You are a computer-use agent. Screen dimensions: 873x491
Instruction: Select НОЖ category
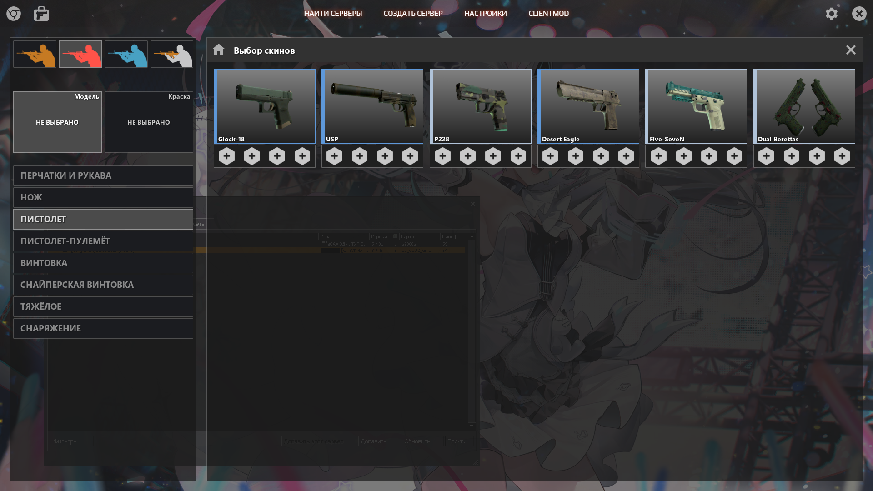point(103,197)
